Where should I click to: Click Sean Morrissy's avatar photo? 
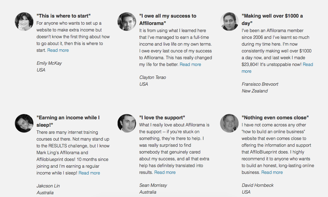(x=127, y=123)
